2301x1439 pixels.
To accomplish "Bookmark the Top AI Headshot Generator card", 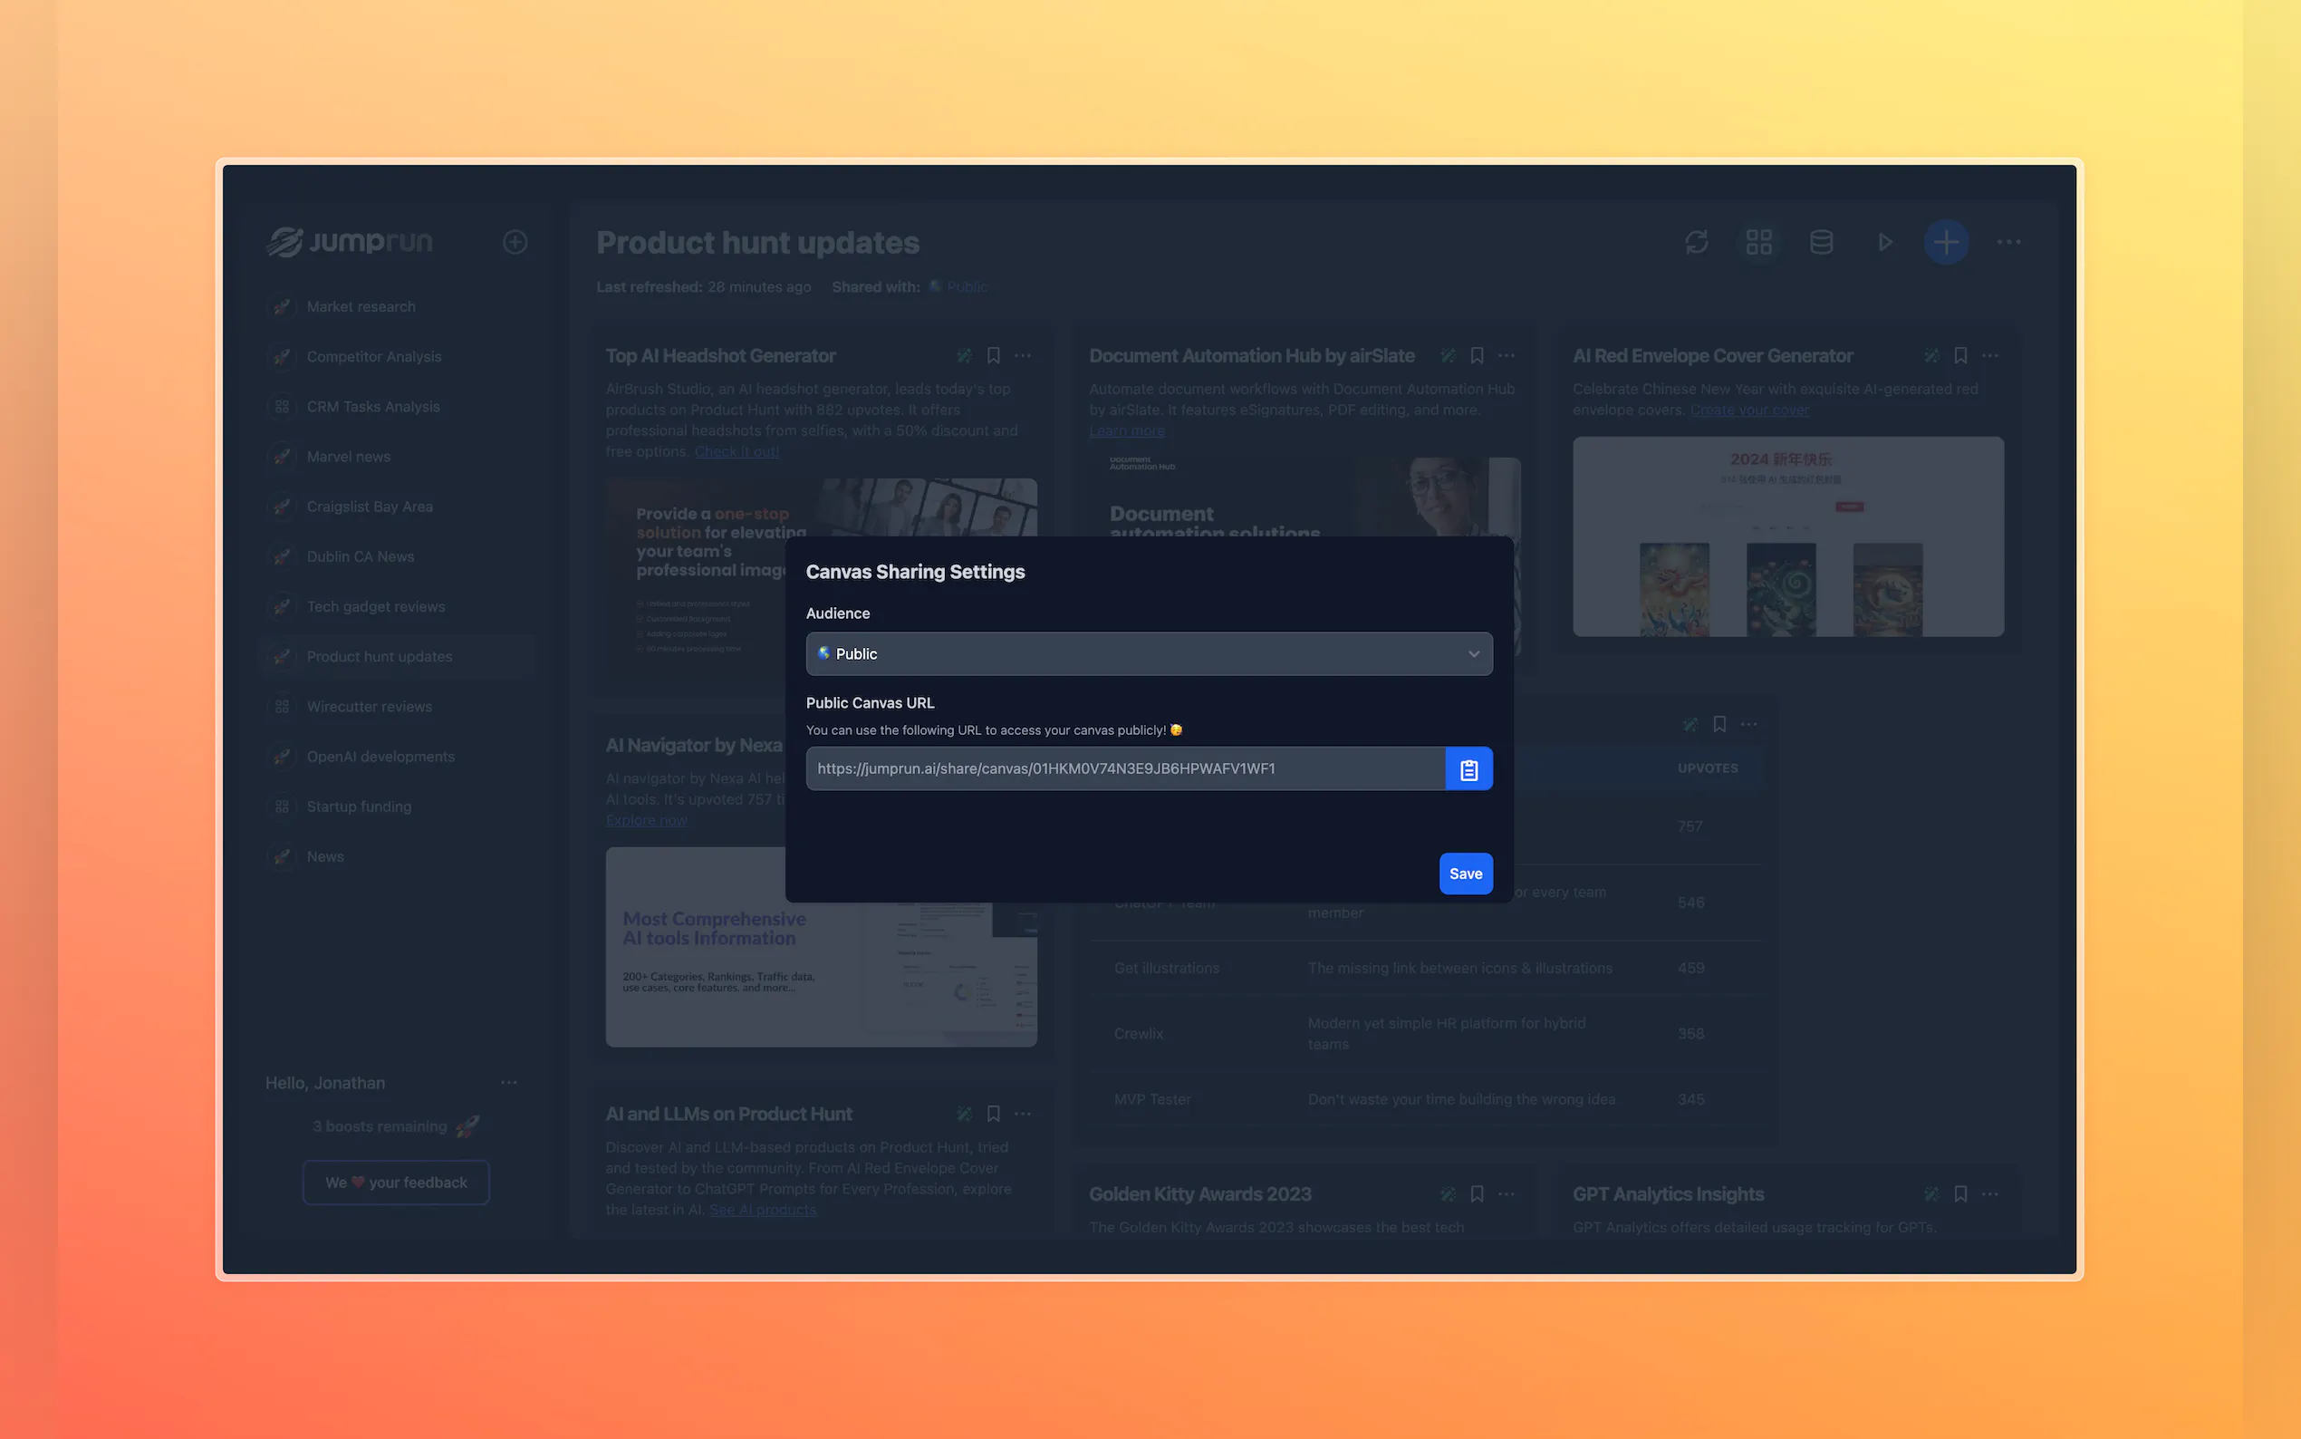I will [x=993, y=355].
